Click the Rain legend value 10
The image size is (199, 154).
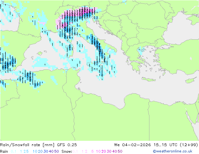click(x=35, y=151)
